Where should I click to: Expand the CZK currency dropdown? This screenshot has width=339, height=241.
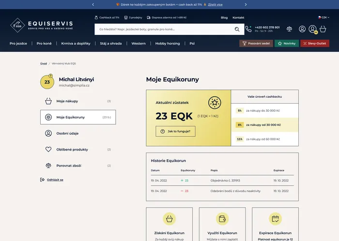[324, 17]
